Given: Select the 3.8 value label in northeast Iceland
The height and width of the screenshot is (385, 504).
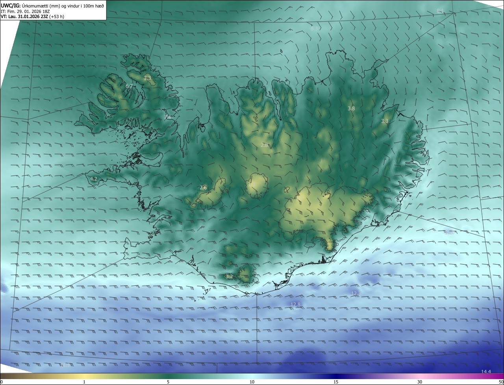Looking at the screenshot, I should click(351, 108).
